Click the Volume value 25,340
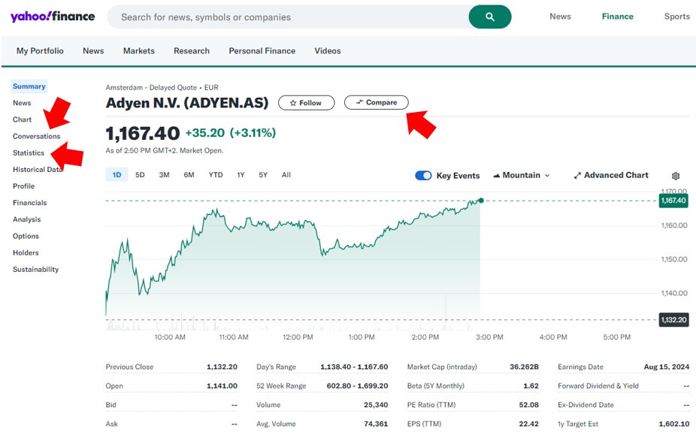Viewport: 696px width, 438px height. [x=376, y=405]
